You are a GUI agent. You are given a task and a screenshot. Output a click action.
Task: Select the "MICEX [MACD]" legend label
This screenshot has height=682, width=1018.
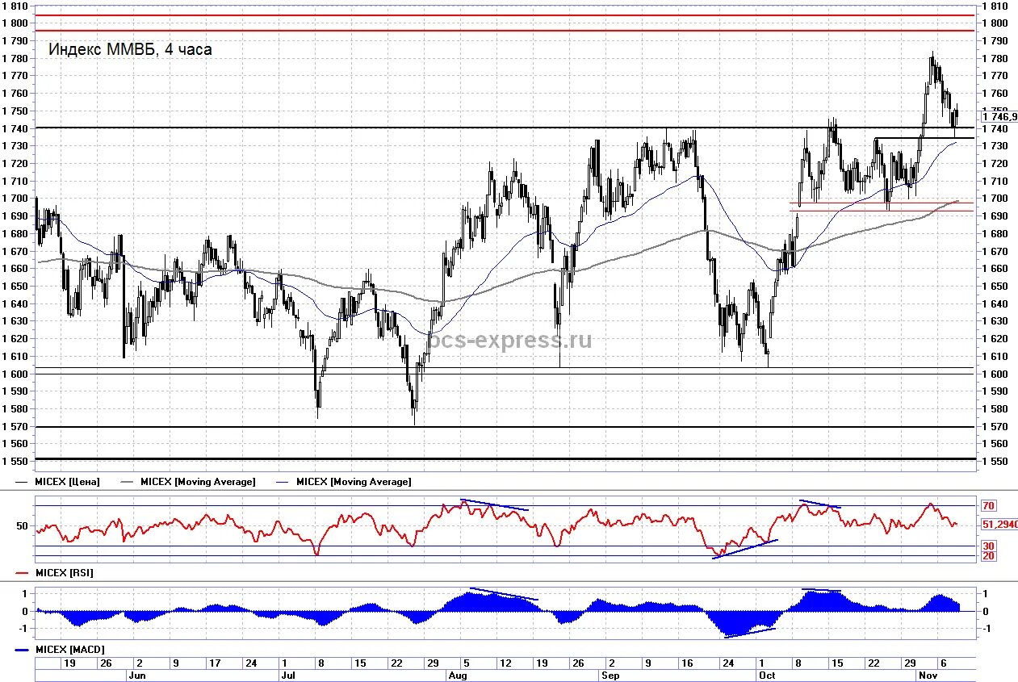pos(69,649)
